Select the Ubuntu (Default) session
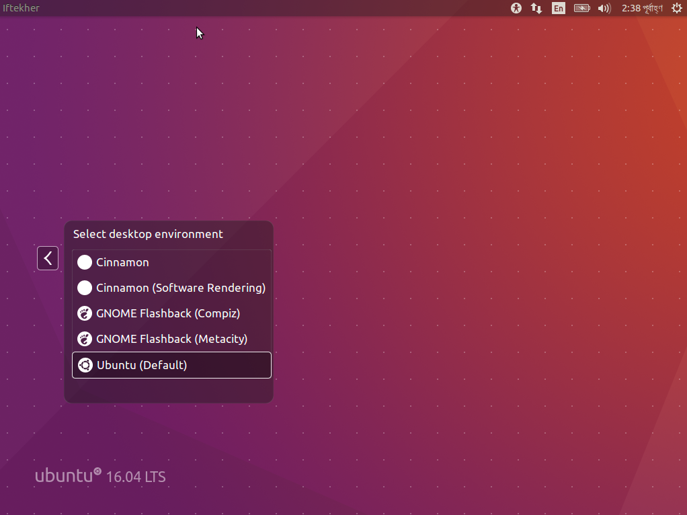 (172, 365)
